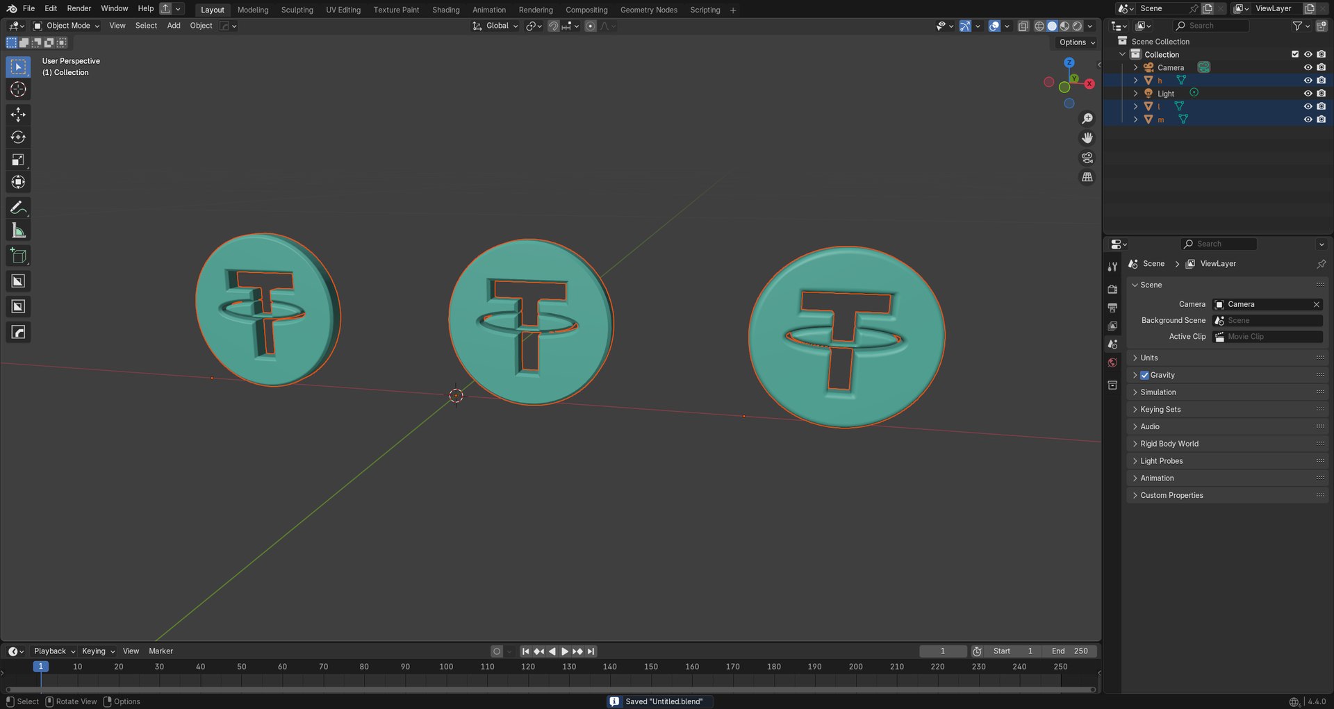Open the viewport Options dropdown
The image size is (1334, 709).
point(1076,42)
